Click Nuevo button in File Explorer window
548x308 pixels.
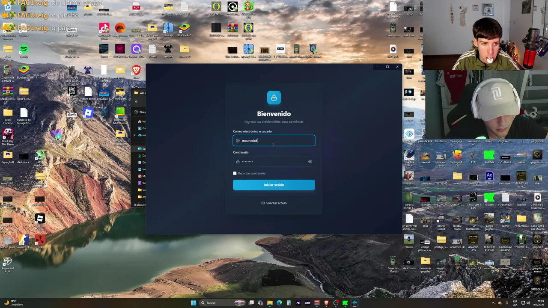point(141,112)
